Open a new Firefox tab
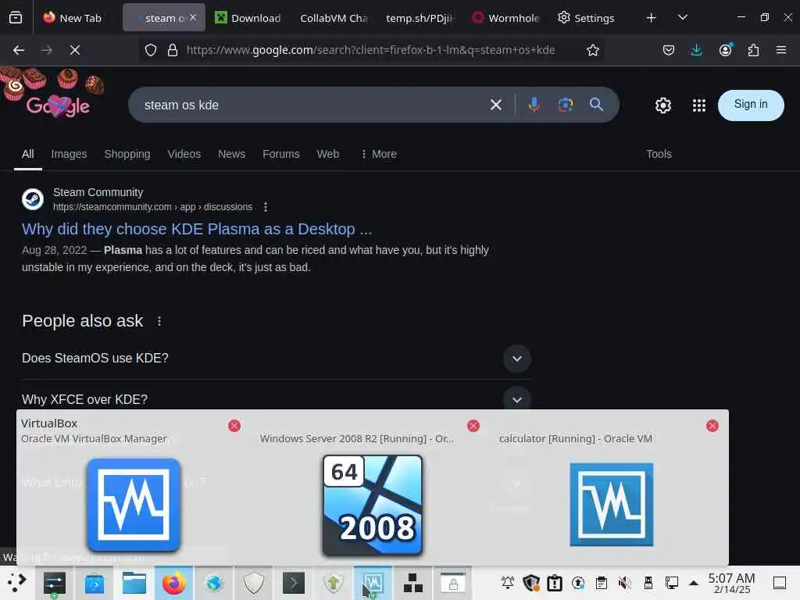Viewport: 800px width, 600px height. coord(651,18)
